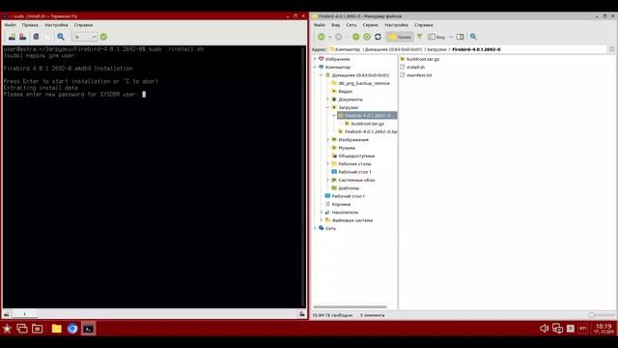Image resolution: width=618 pixels, height=348 pixels.
Task: Select buildroot.tar.gz in the file list
Action: coord(420,59)
